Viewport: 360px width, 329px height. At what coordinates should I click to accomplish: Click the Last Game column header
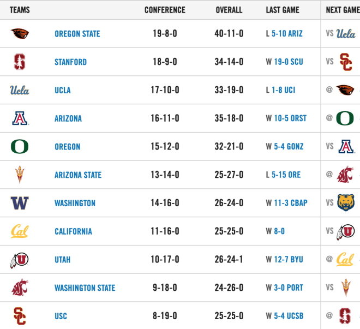click(x=283, y=10)
